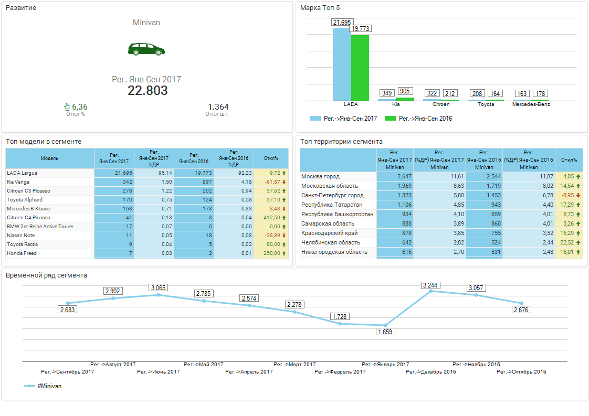Click the Рег. Янв-Сен 2016 models column header
Screen dimensions: 589x416
click(x=194, y=158)
